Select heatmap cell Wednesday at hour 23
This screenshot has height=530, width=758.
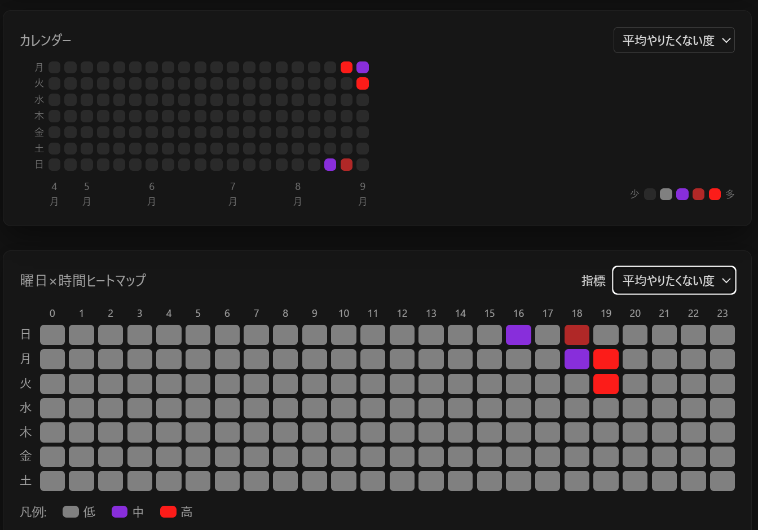(x=722, y=408)
